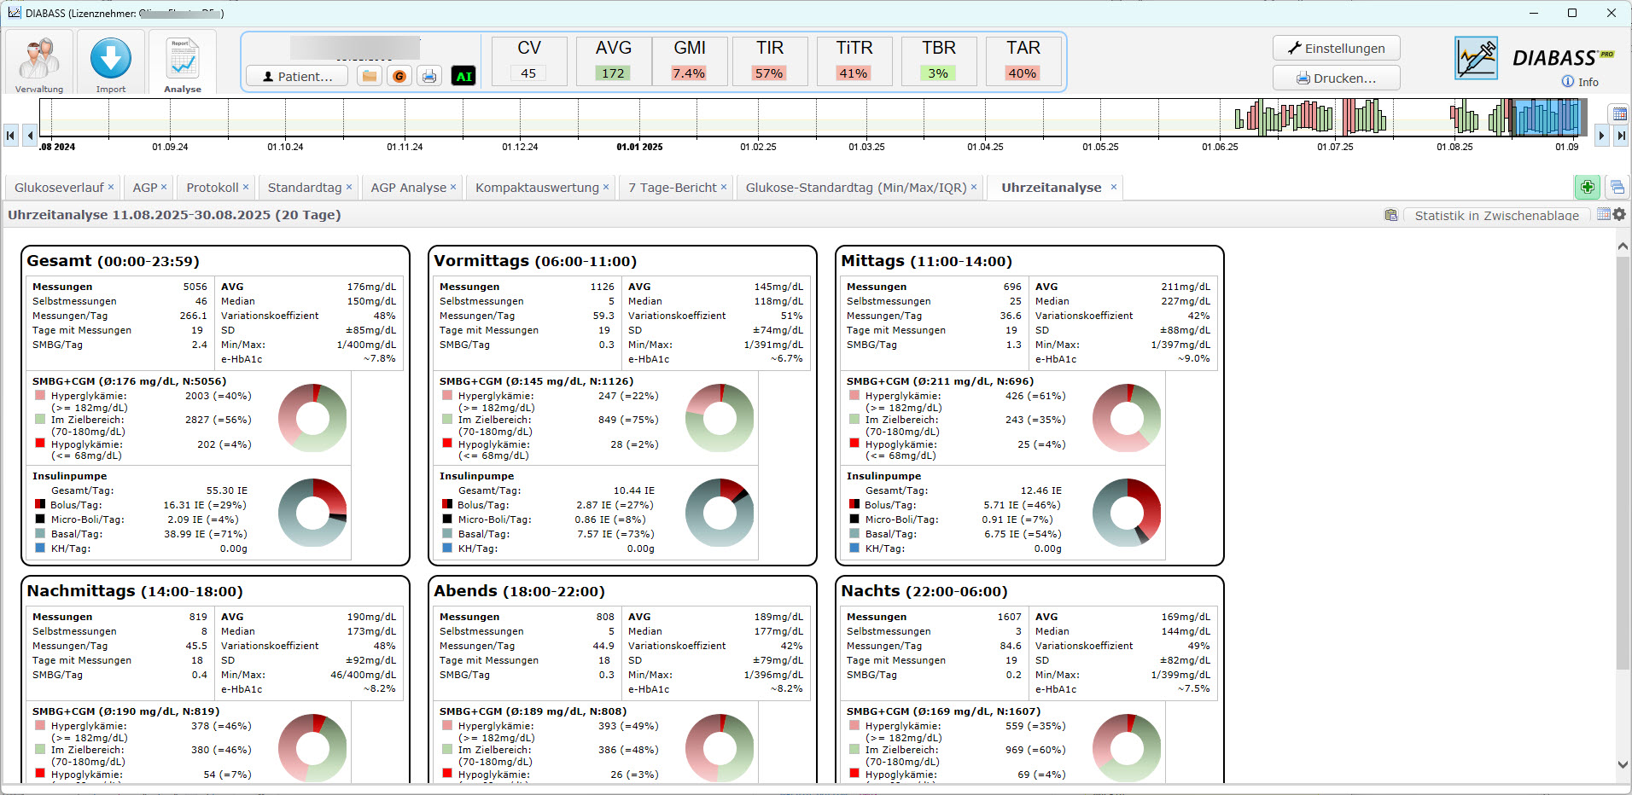Open the calendar date picker by timeline
This screenshot has width=1632, height=795.
click(1618, 114)
